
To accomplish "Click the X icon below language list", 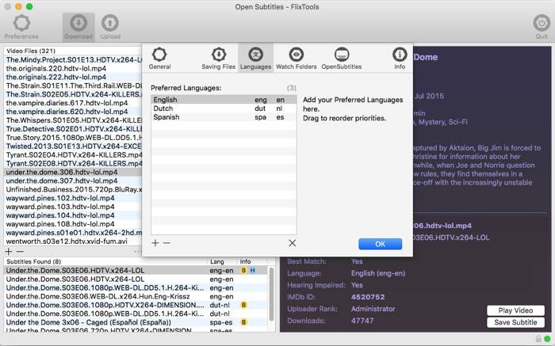I will pos(292,243).
